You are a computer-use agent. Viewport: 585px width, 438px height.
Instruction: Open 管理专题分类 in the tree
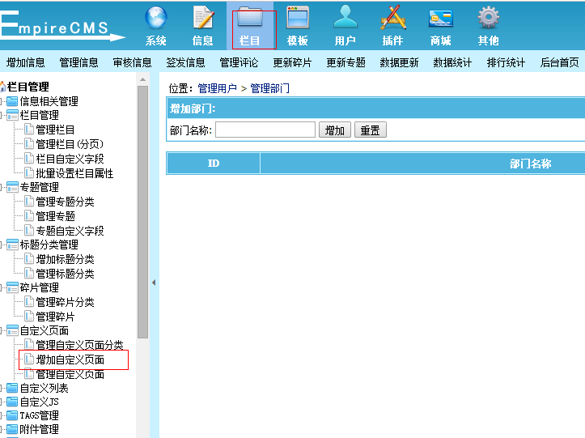coord(65,202)
